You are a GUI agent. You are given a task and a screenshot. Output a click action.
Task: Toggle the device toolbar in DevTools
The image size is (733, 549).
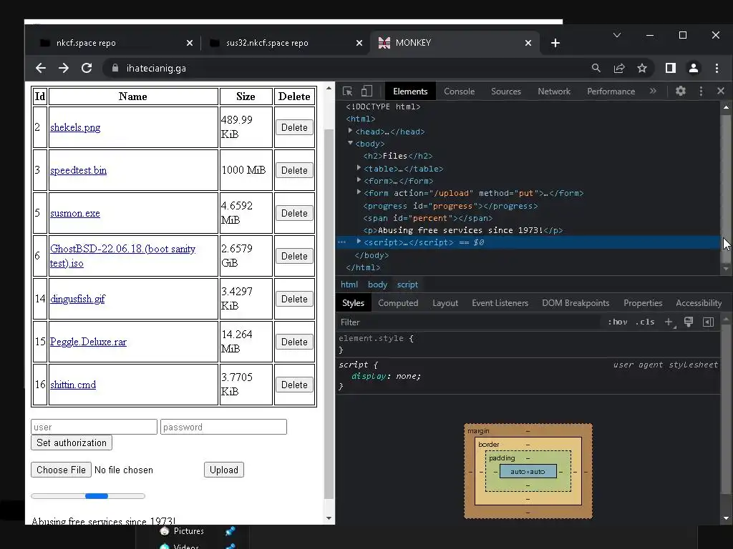coord(367,91)
